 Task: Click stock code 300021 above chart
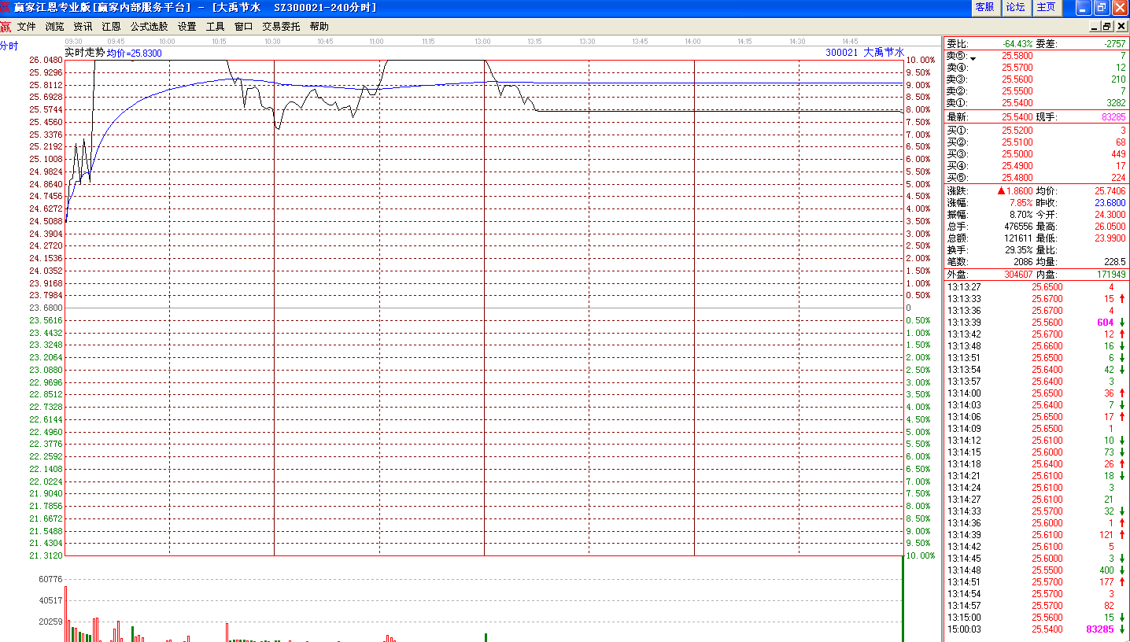[x=842, y=52]
